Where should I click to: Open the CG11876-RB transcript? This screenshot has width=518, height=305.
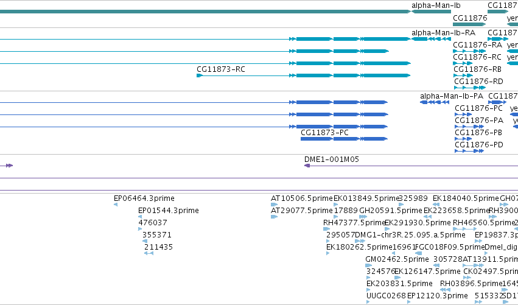463,75
